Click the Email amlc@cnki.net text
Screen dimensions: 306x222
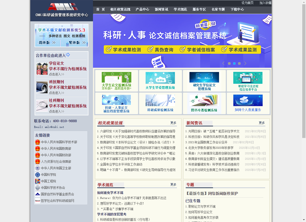49,127
